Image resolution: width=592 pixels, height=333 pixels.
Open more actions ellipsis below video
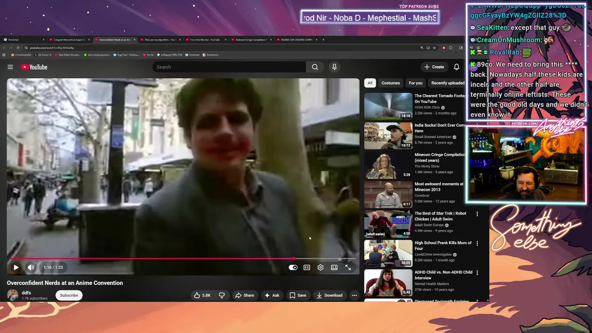[x=354, y=295]
